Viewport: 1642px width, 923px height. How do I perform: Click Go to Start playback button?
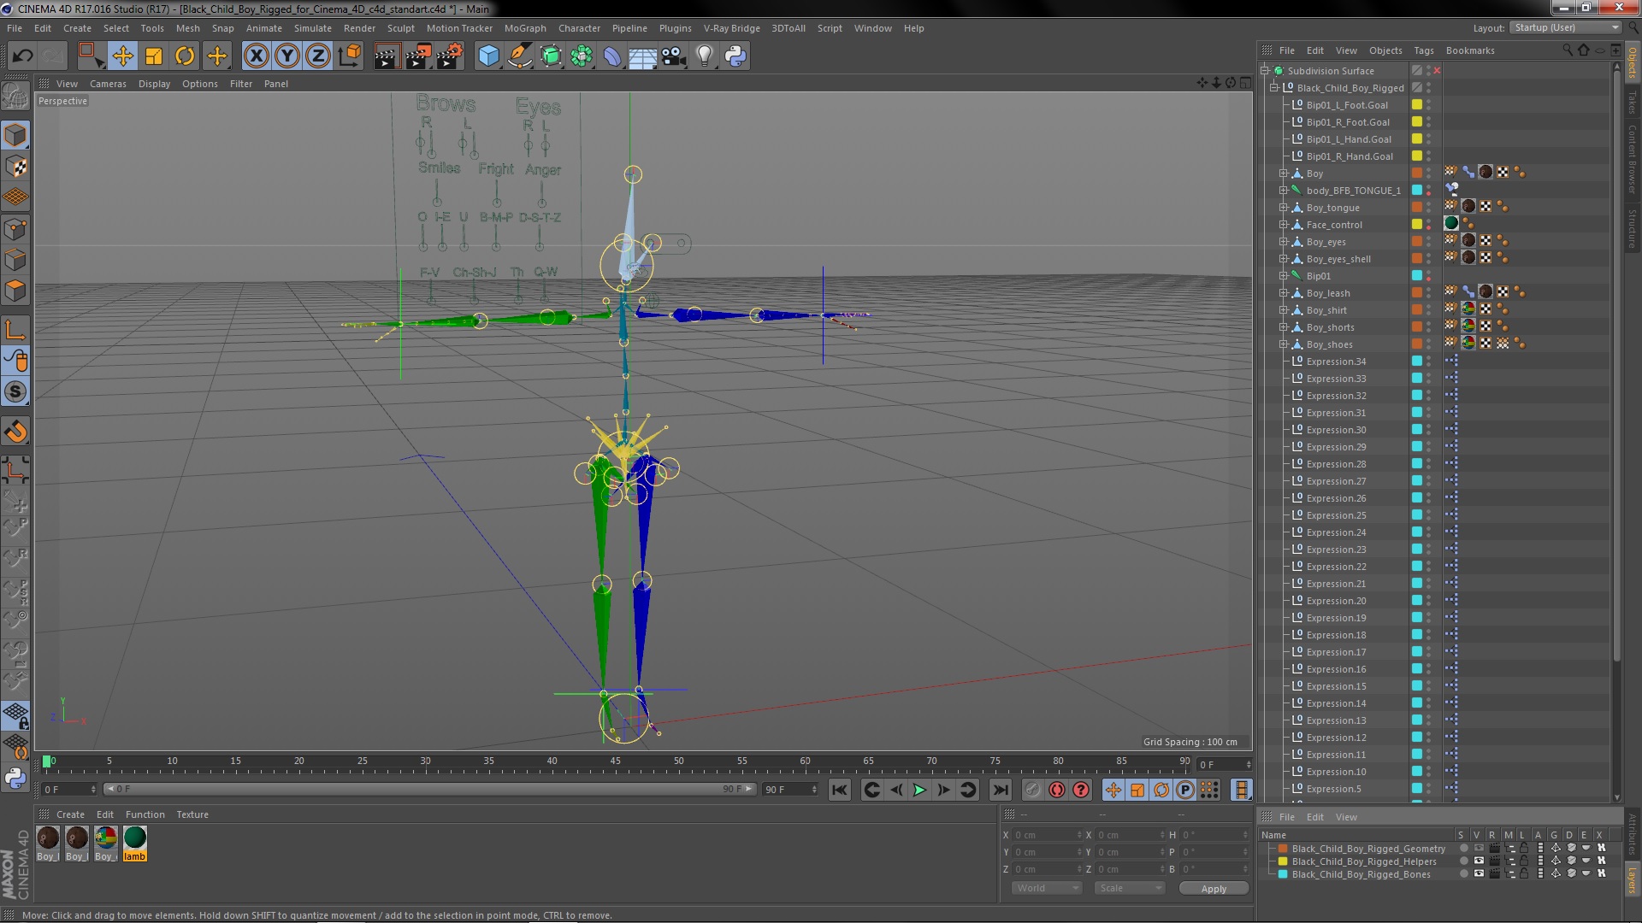[840, 790]
